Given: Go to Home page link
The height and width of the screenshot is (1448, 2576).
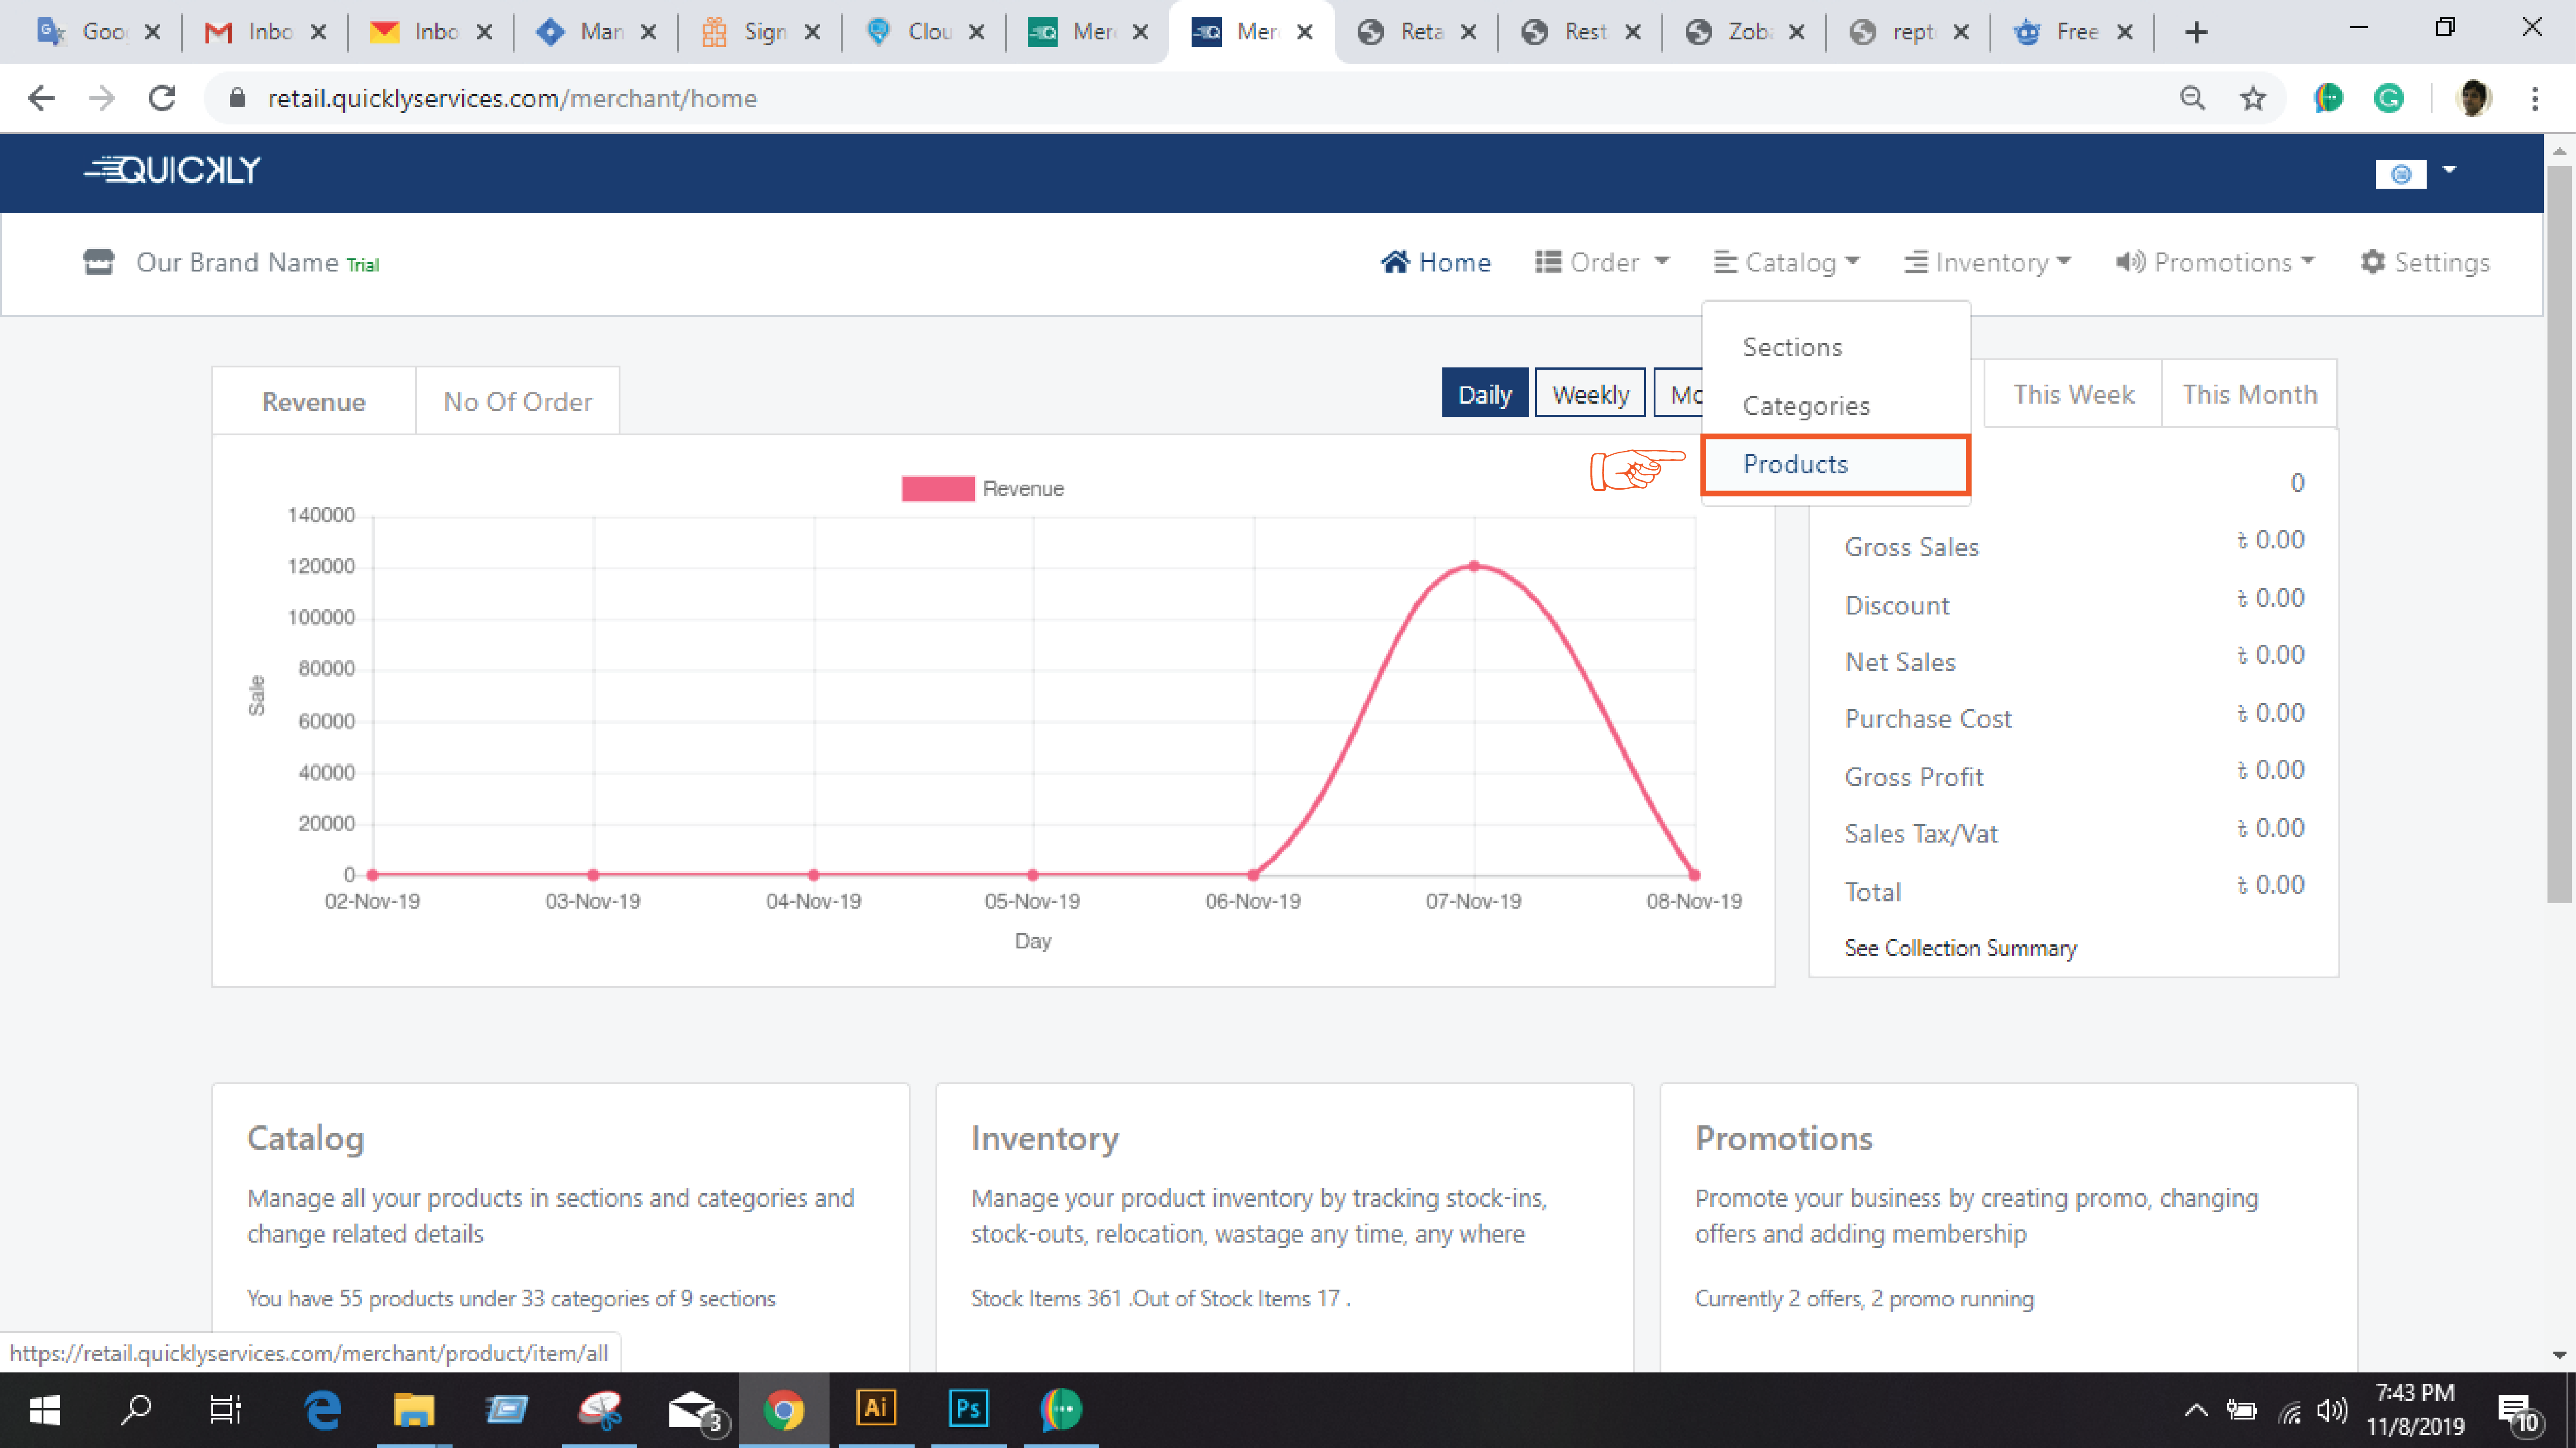Looking at the screenshot, I should [1436, 262].
